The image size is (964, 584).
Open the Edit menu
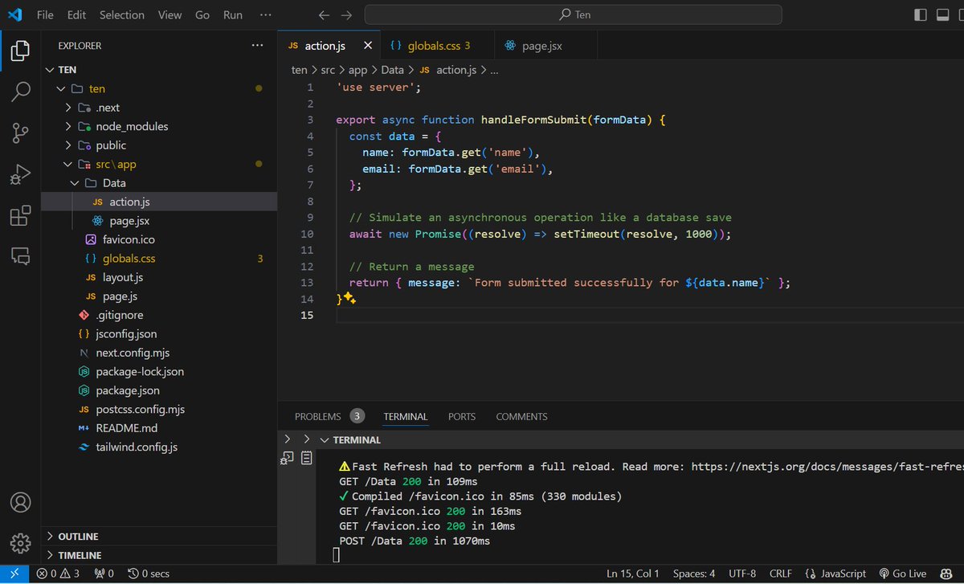click(76, 14)
